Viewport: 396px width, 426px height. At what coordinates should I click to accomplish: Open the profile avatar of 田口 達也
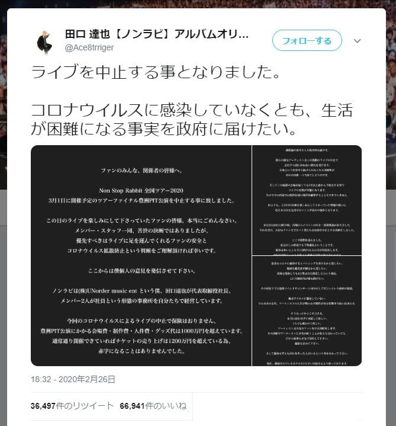pyautogui.click(x=44, y=41)
